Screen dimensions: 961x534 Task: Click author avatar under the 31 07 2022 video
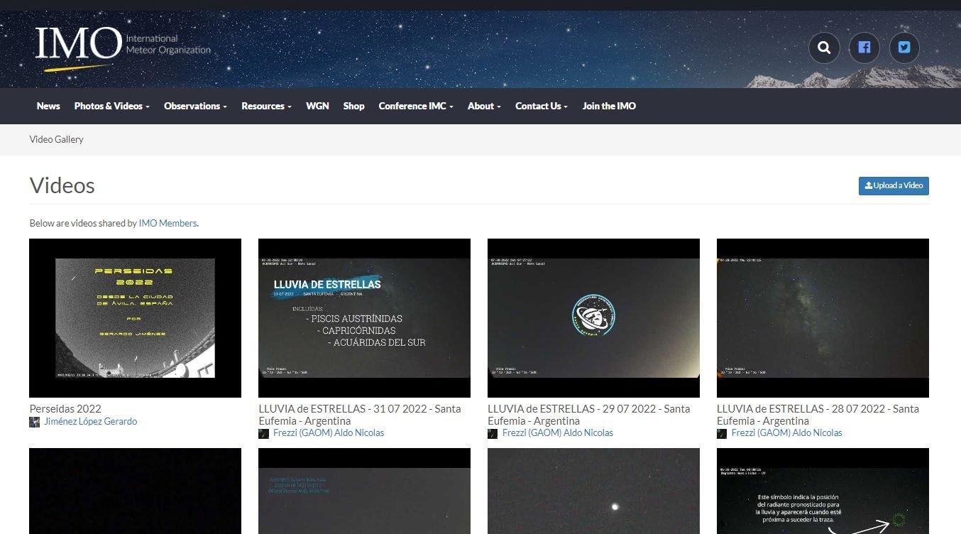pos(263,433)
